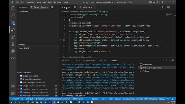Switch to the Jupyter panel tab

coord(103,60)
